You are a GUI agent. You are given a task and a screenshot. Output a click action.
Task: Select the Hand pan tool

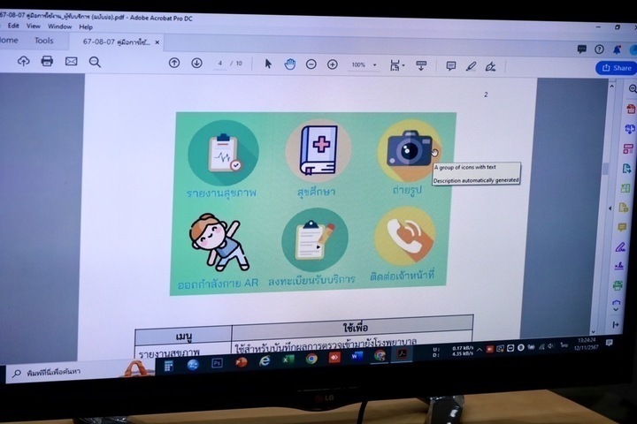[289, 64]
